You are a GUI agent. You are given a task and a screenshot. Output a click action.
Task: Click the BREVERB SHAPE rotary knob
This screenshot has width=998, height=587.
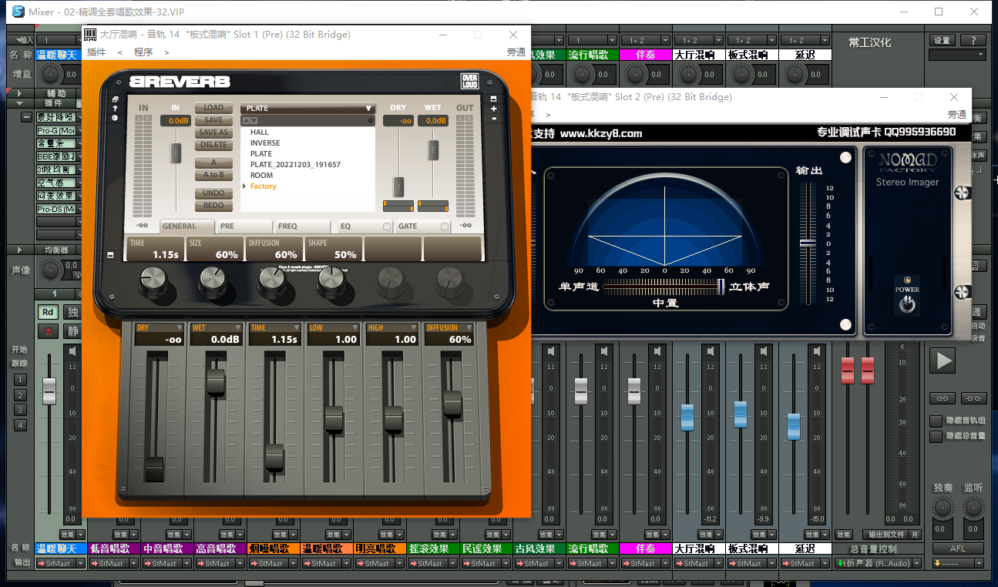tap(331, 282)
